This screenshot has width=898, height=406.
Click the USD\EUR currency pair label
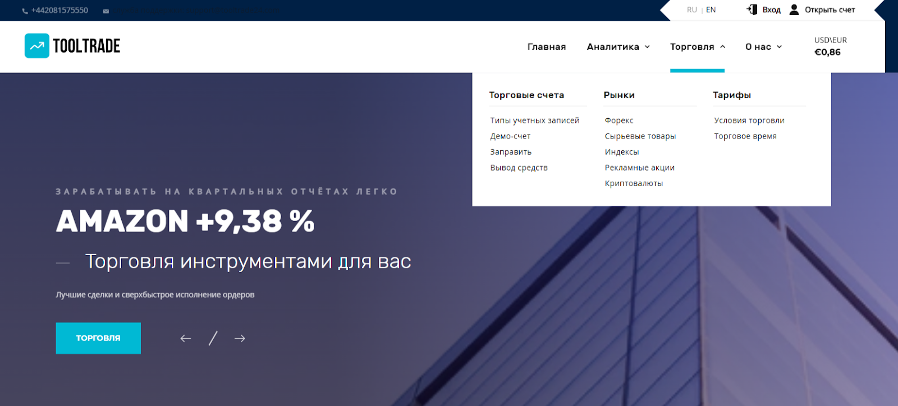pyautogui.click(x=831, y=40)
